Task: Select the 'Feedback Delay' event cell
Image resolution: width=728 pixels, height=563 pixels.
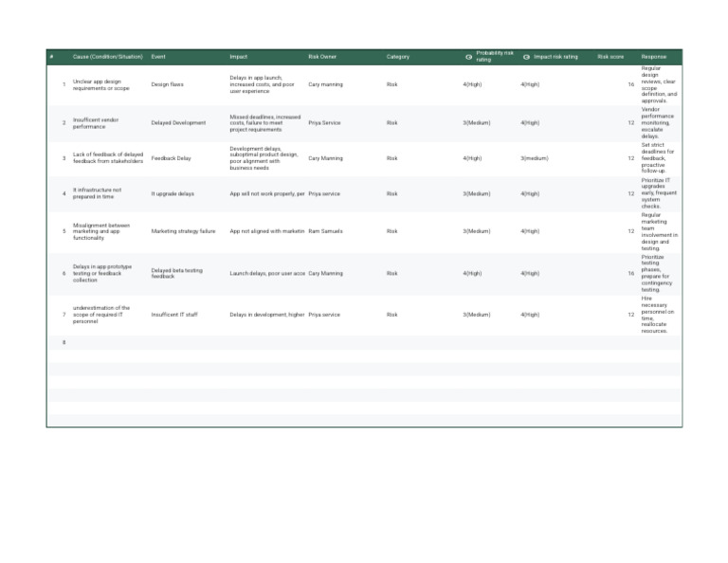Action: coord(171,158)
